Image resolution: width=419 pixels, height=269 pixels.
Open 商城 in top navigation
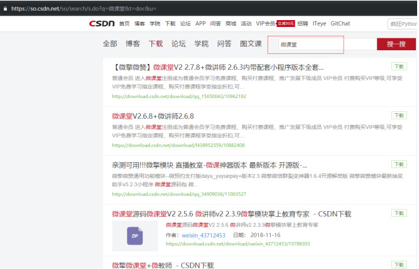231,23
